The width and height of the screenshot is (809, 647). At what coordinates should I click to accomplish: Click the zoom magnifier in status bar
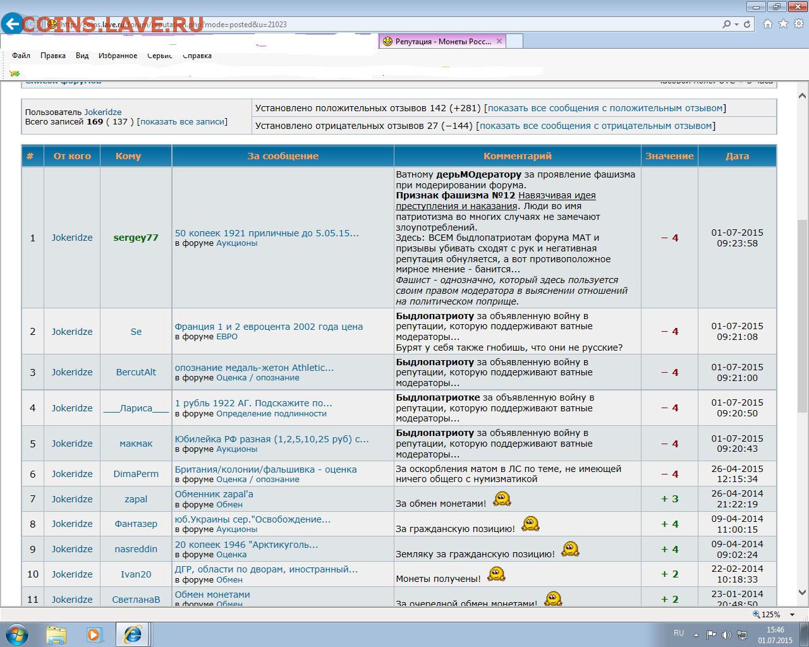point(756,614)
